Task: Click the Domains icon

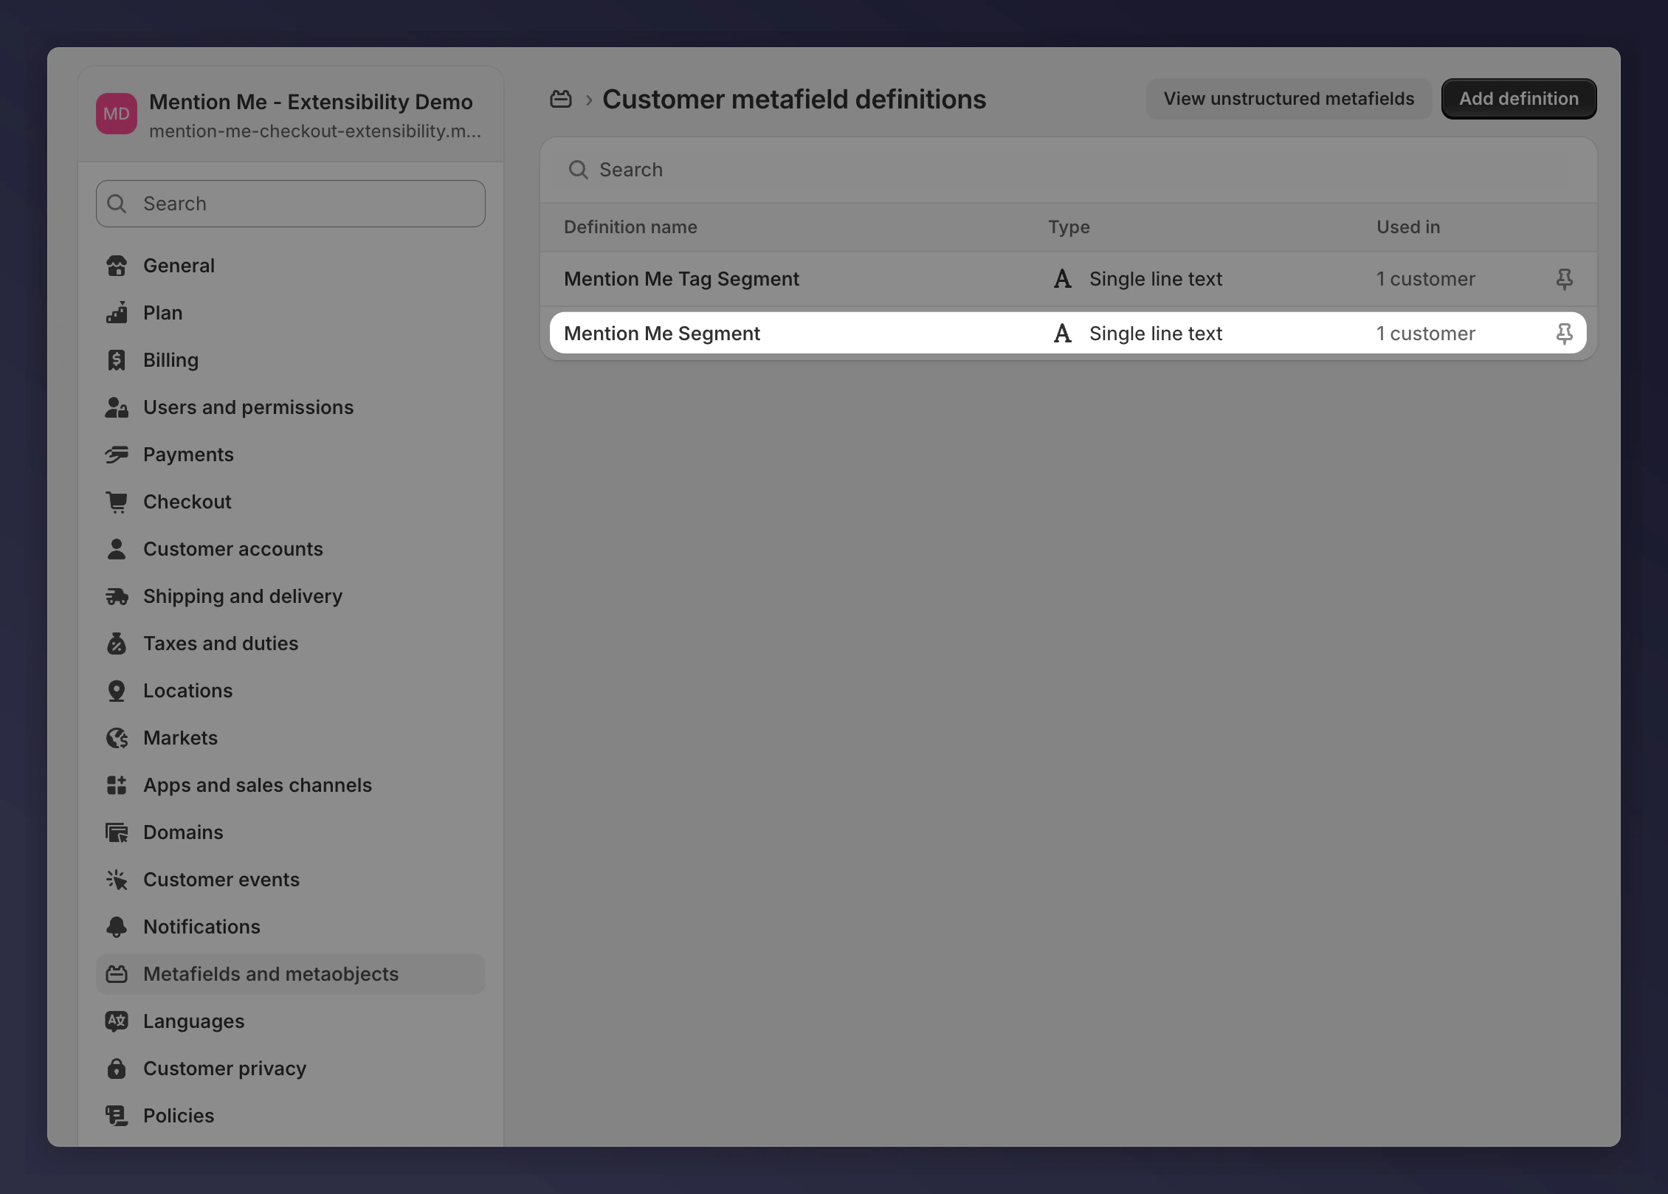Action: pos(117,832)
